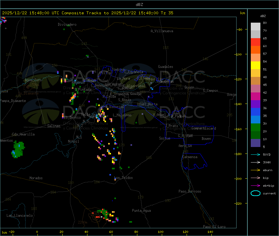Click the 'Carmensa' map label
The width and height of the screenshot is (279, 236).
coord(190,157)
